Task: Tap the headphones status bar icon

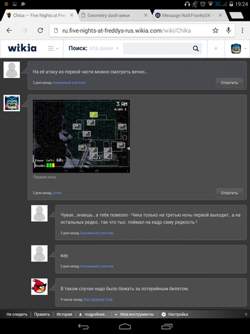Action: pos(187,4)
